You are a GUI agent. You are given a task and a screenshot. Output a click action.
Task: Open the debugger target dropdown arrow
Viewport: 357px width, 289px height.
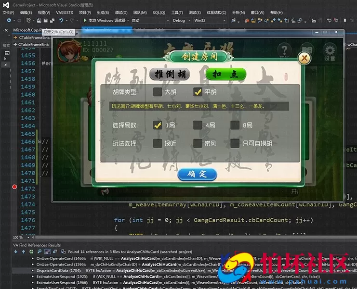(128, 21)
